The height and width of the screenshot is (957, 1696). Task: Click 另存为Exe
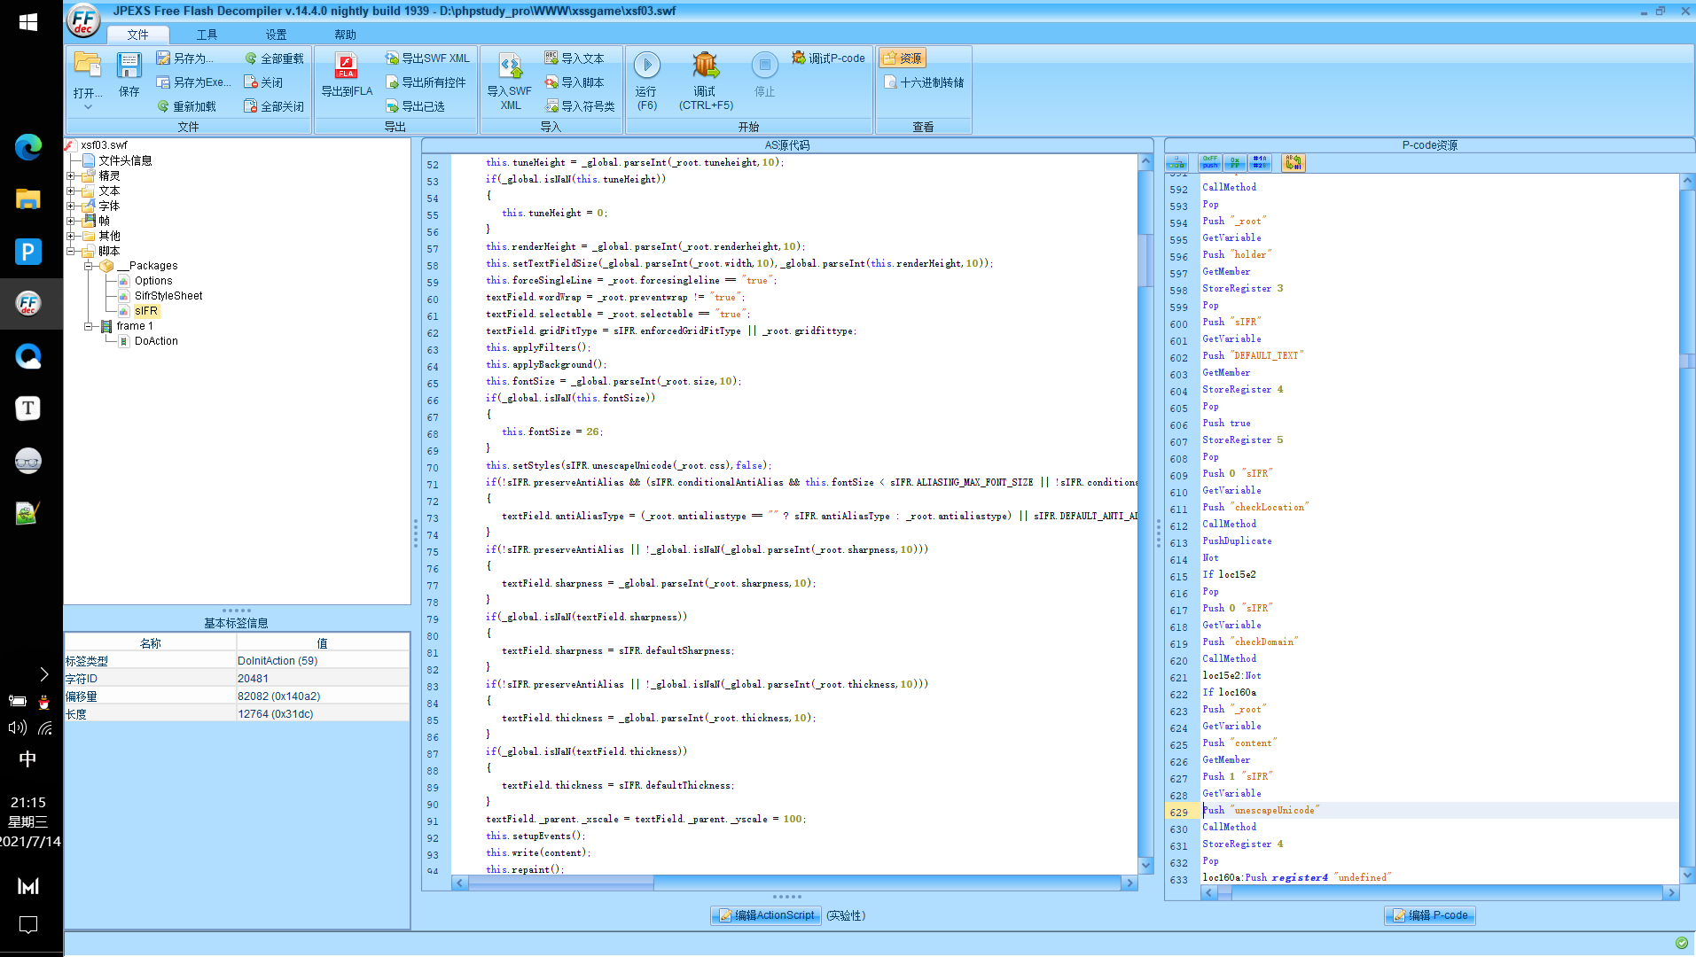click(193, 82)
